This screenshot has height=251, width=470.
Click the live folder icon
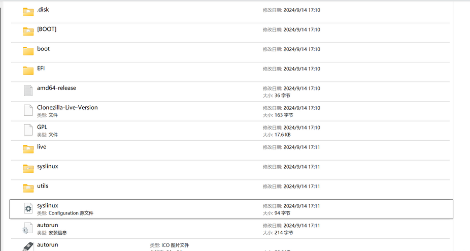28,149
